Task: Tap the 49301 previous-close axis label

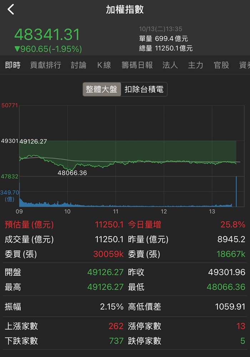Action: [10, 141]
